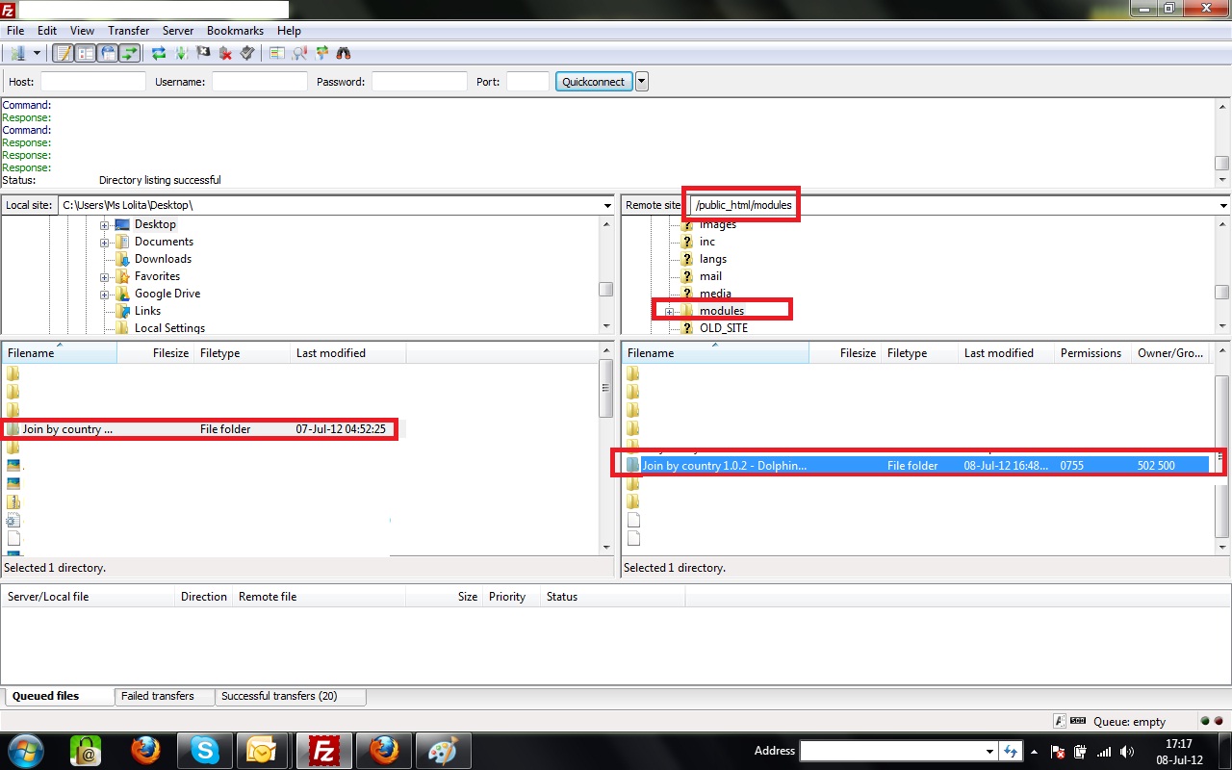
Task: Reconnect to the last server
Action: point(247,54)
